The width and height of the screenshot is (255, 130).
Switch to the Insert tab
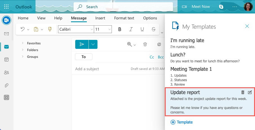100,18
